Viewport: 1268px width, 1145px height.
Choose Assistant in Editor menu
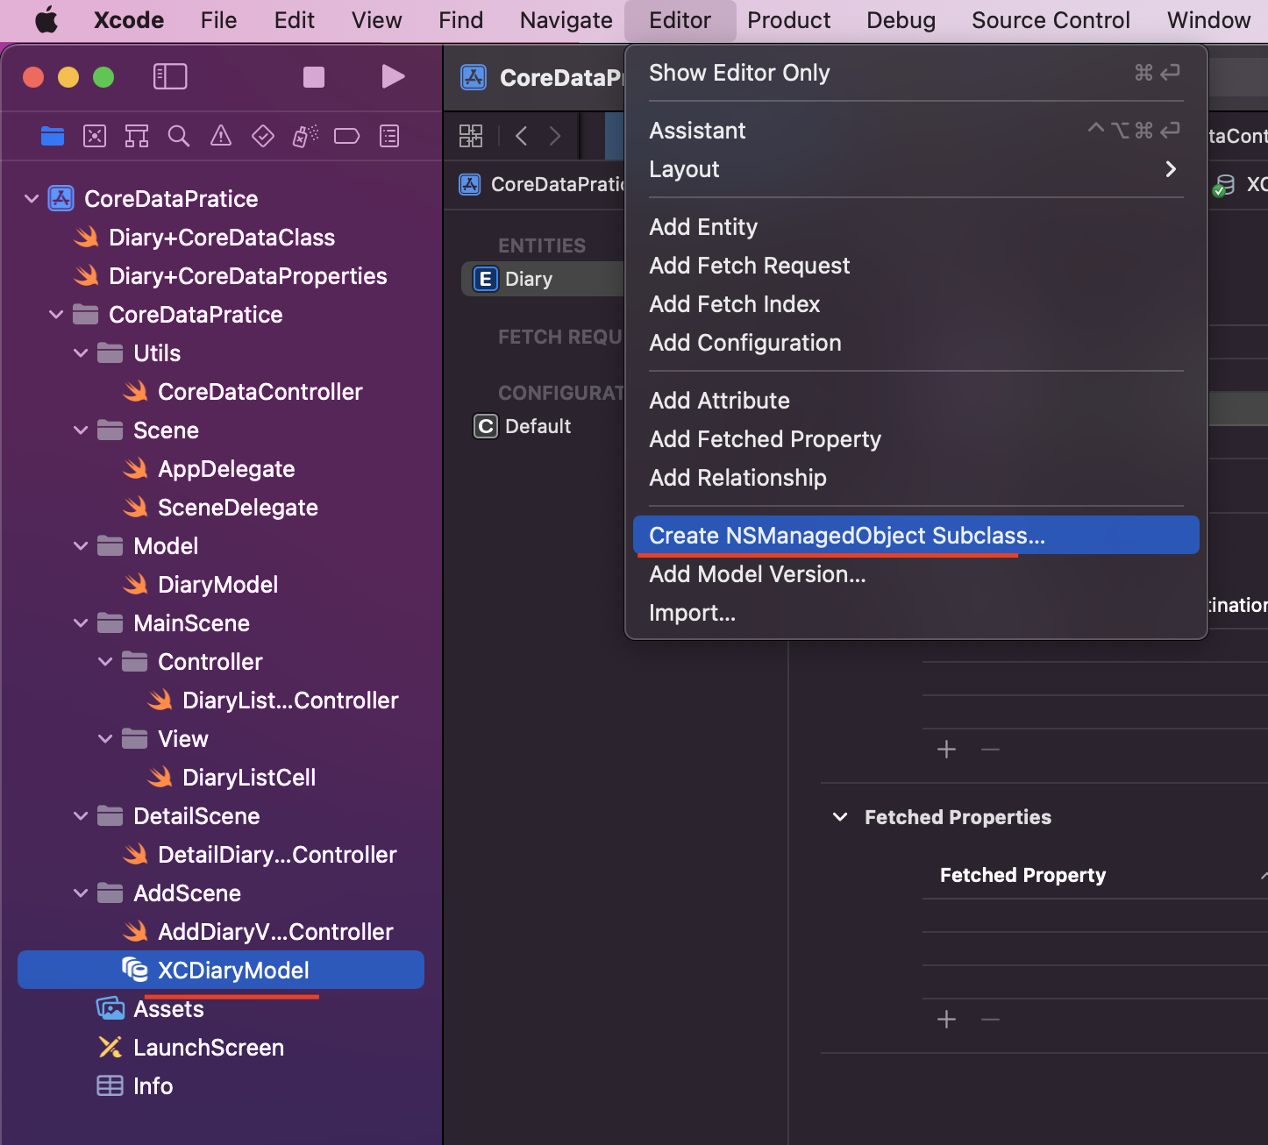pos(915,131)
